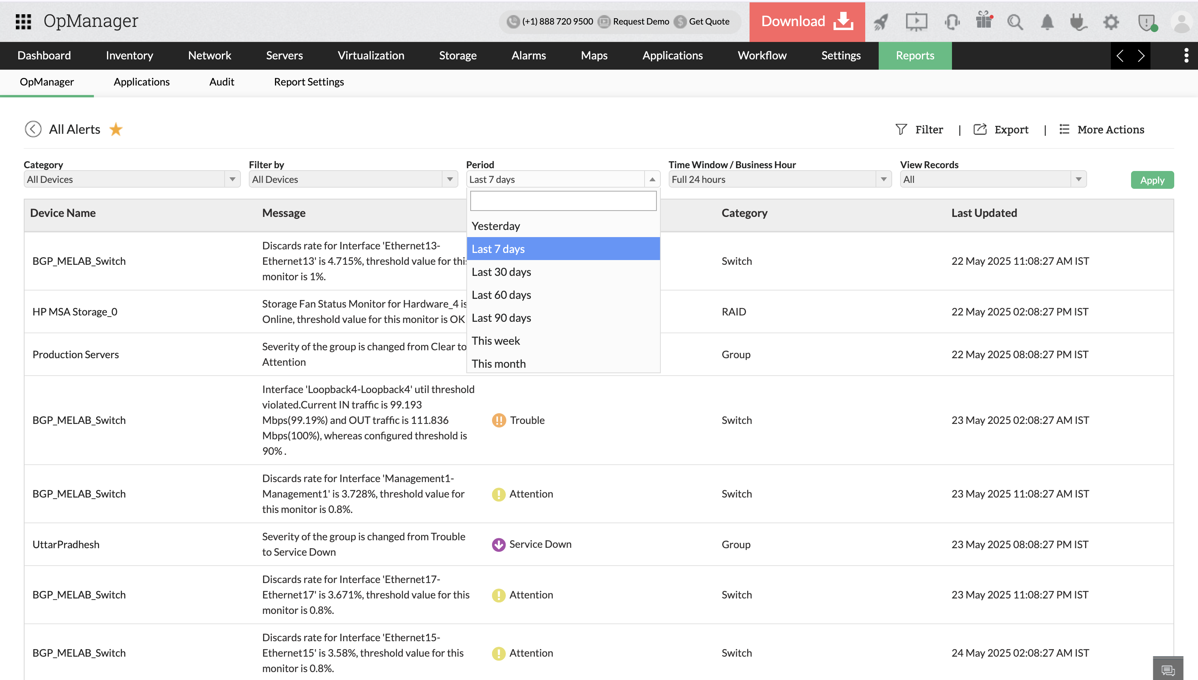Click the rocket quick-start icon
This screenshot has width=1198, height=680.
881,21
